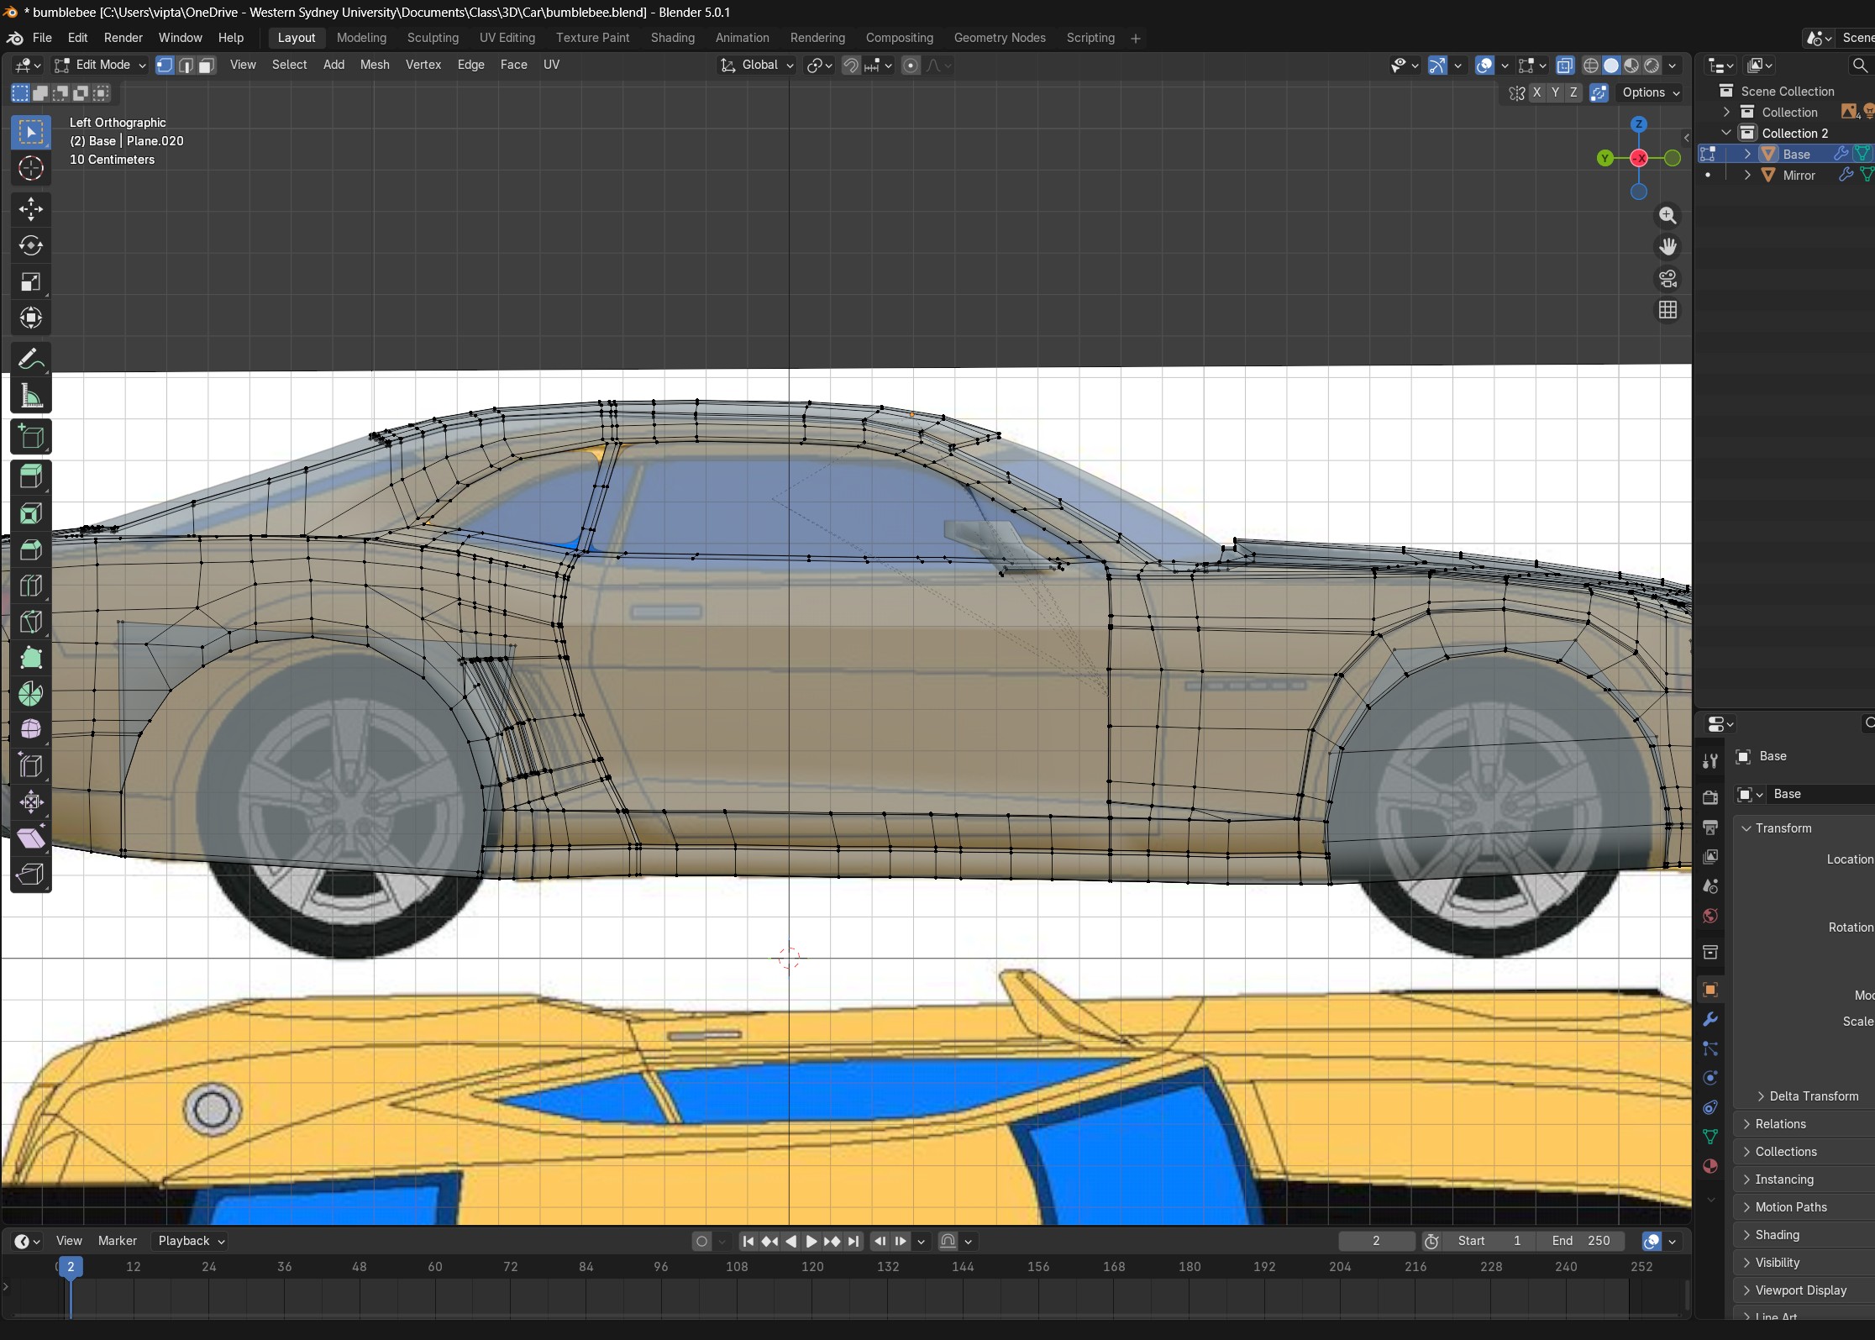Choose the Poly Build tool
The height and width of the screenshot is (1340, 1875).
click(31, 658)
